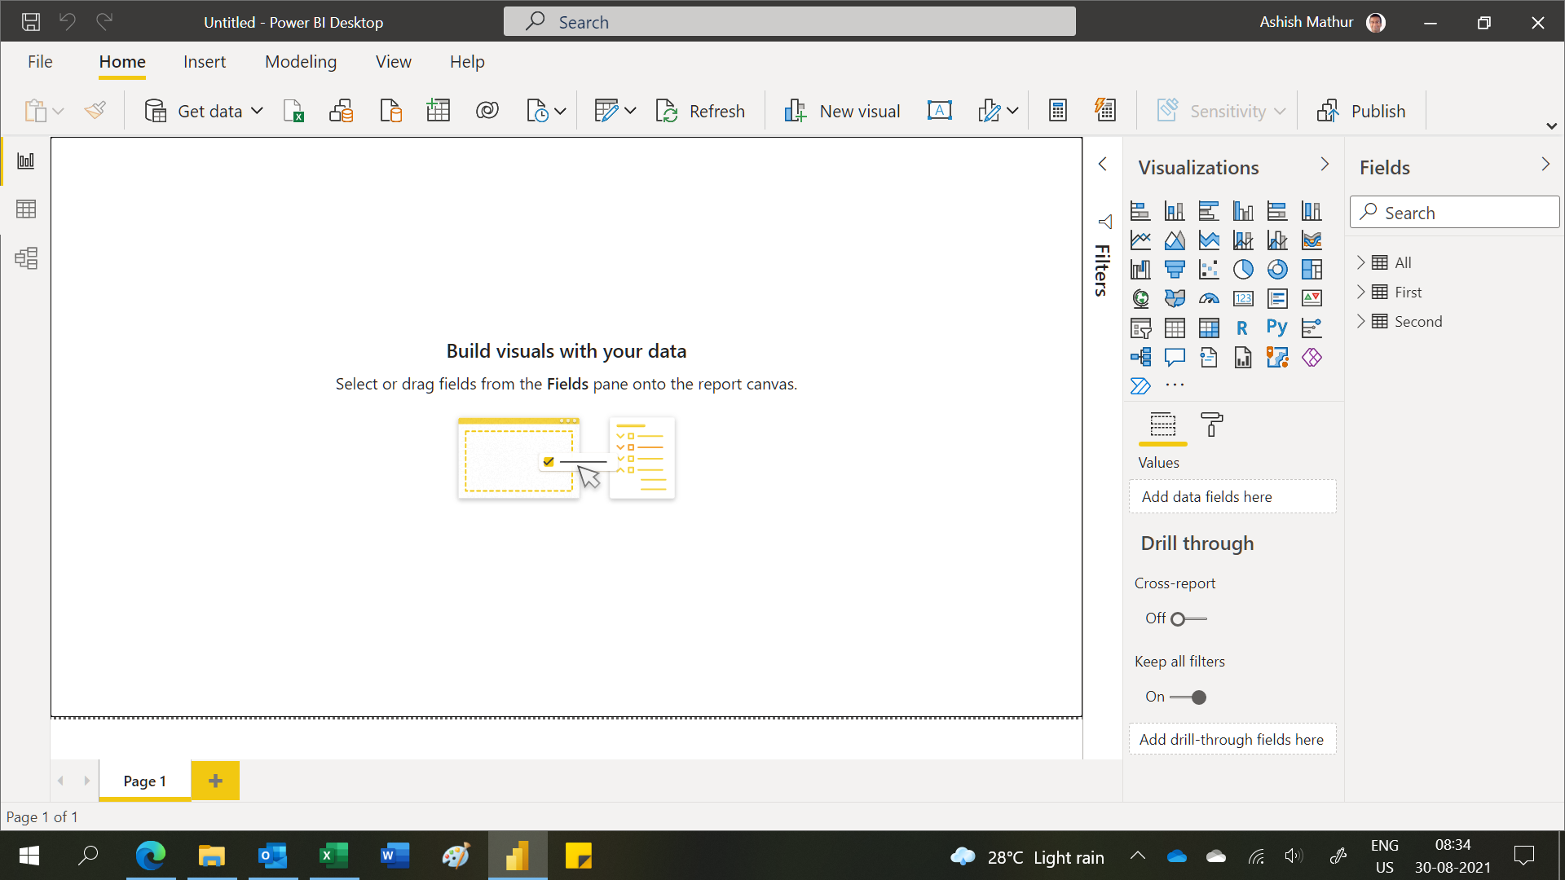Switch to the Insert ribbon tab

coord(205,62)
